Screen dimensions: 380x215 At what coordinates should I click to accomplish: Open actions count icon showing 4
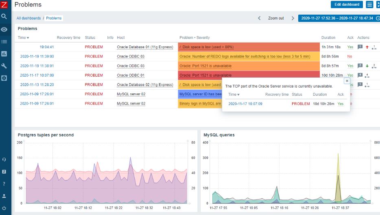pyautogui.click(x=367, y=75)
